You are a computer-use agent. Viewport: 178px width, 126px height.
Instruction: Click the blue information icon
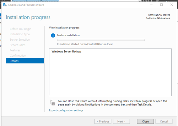pyautogui.click(x=53, y=35)
